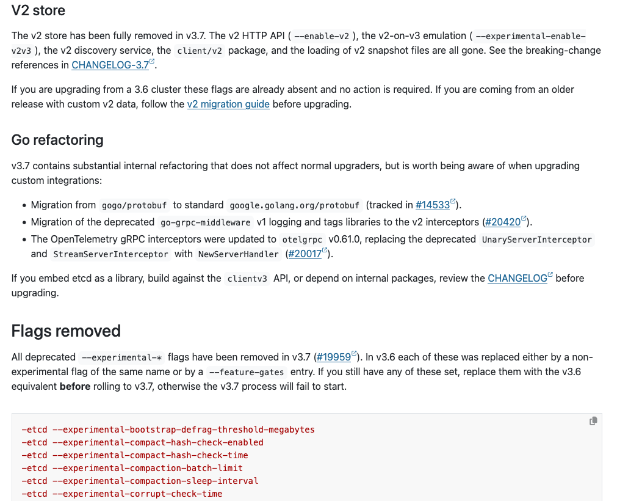The width and height of the screenshot is (642, 501).
Task: Open the CHANGELOG-3.7 link
Action: click(x=110, y=65)
